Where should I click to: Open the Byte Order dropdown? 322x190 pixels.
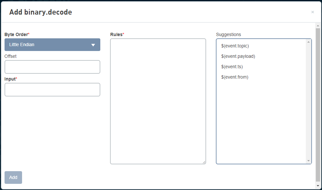pos(52,45)
